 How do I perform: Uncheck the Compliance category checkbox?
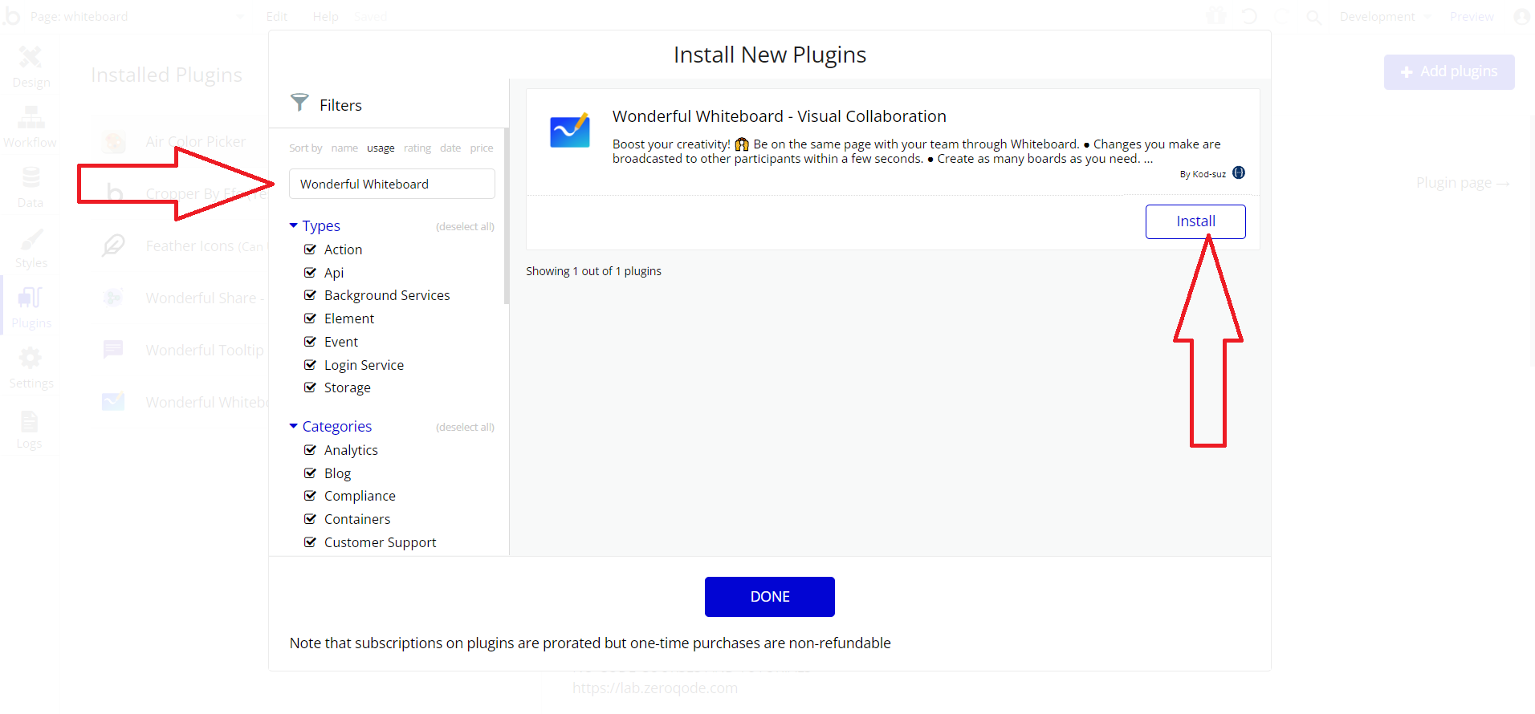pyautogui.click(x=310, y=496)
